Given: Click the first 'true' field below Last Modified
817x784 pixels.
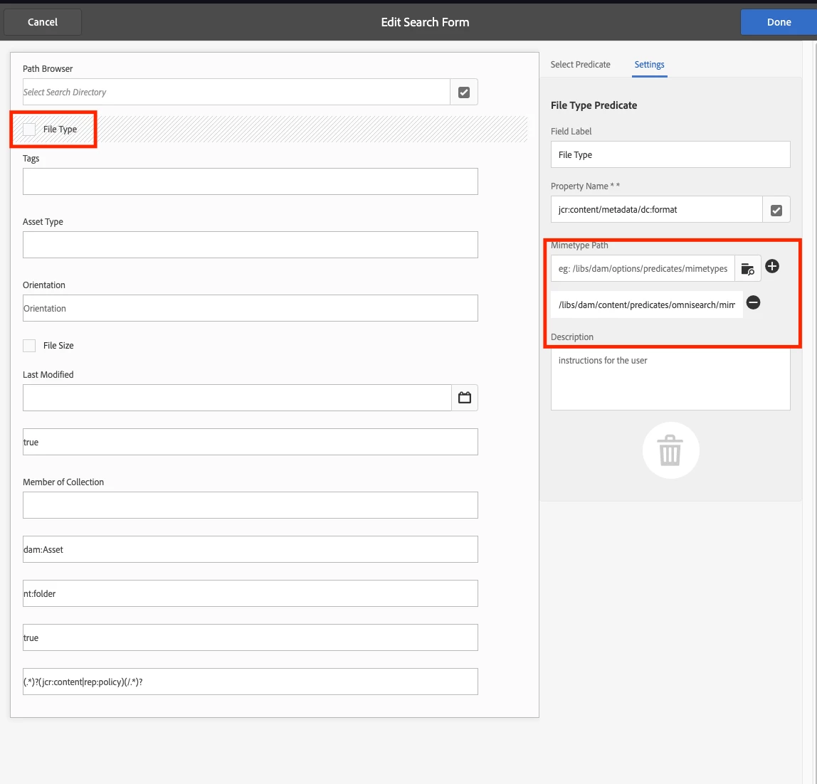Looking at the screenshot, I should pyautogui.click(x=250, y=442).
